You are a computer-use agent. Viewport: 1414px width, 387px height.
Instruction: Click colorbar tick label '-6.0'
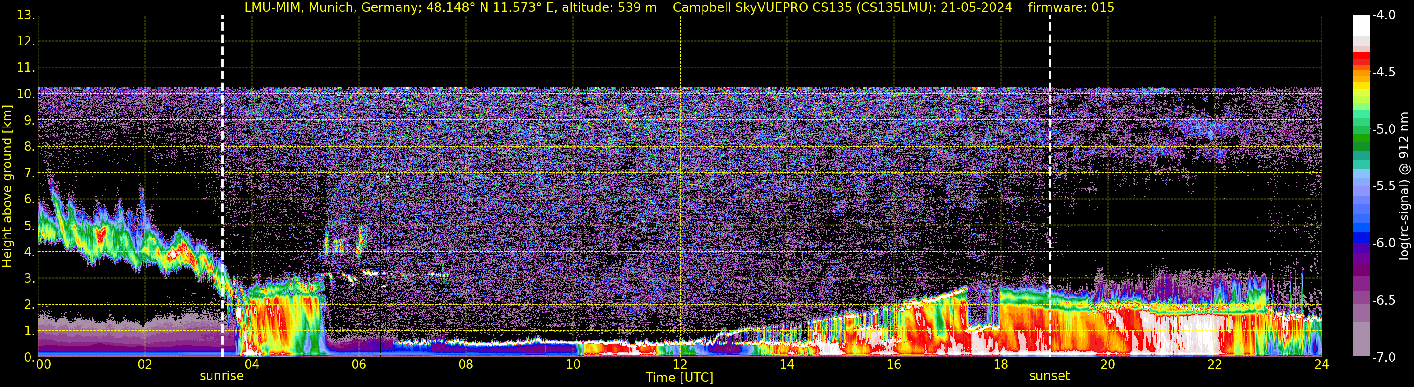[1384, 243]
